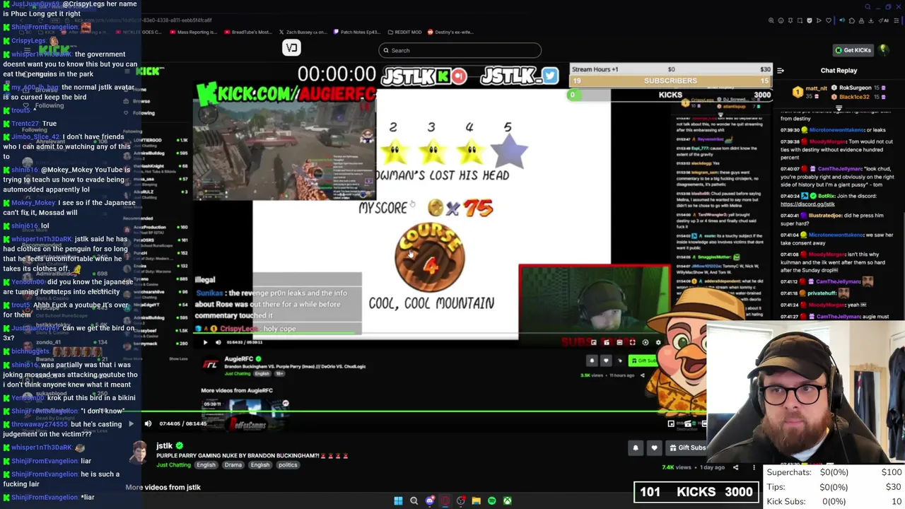Click the pin icon in browser toolbar
Image resolution: width=905 pixels, height=509 pixels.
click(790, 21)
